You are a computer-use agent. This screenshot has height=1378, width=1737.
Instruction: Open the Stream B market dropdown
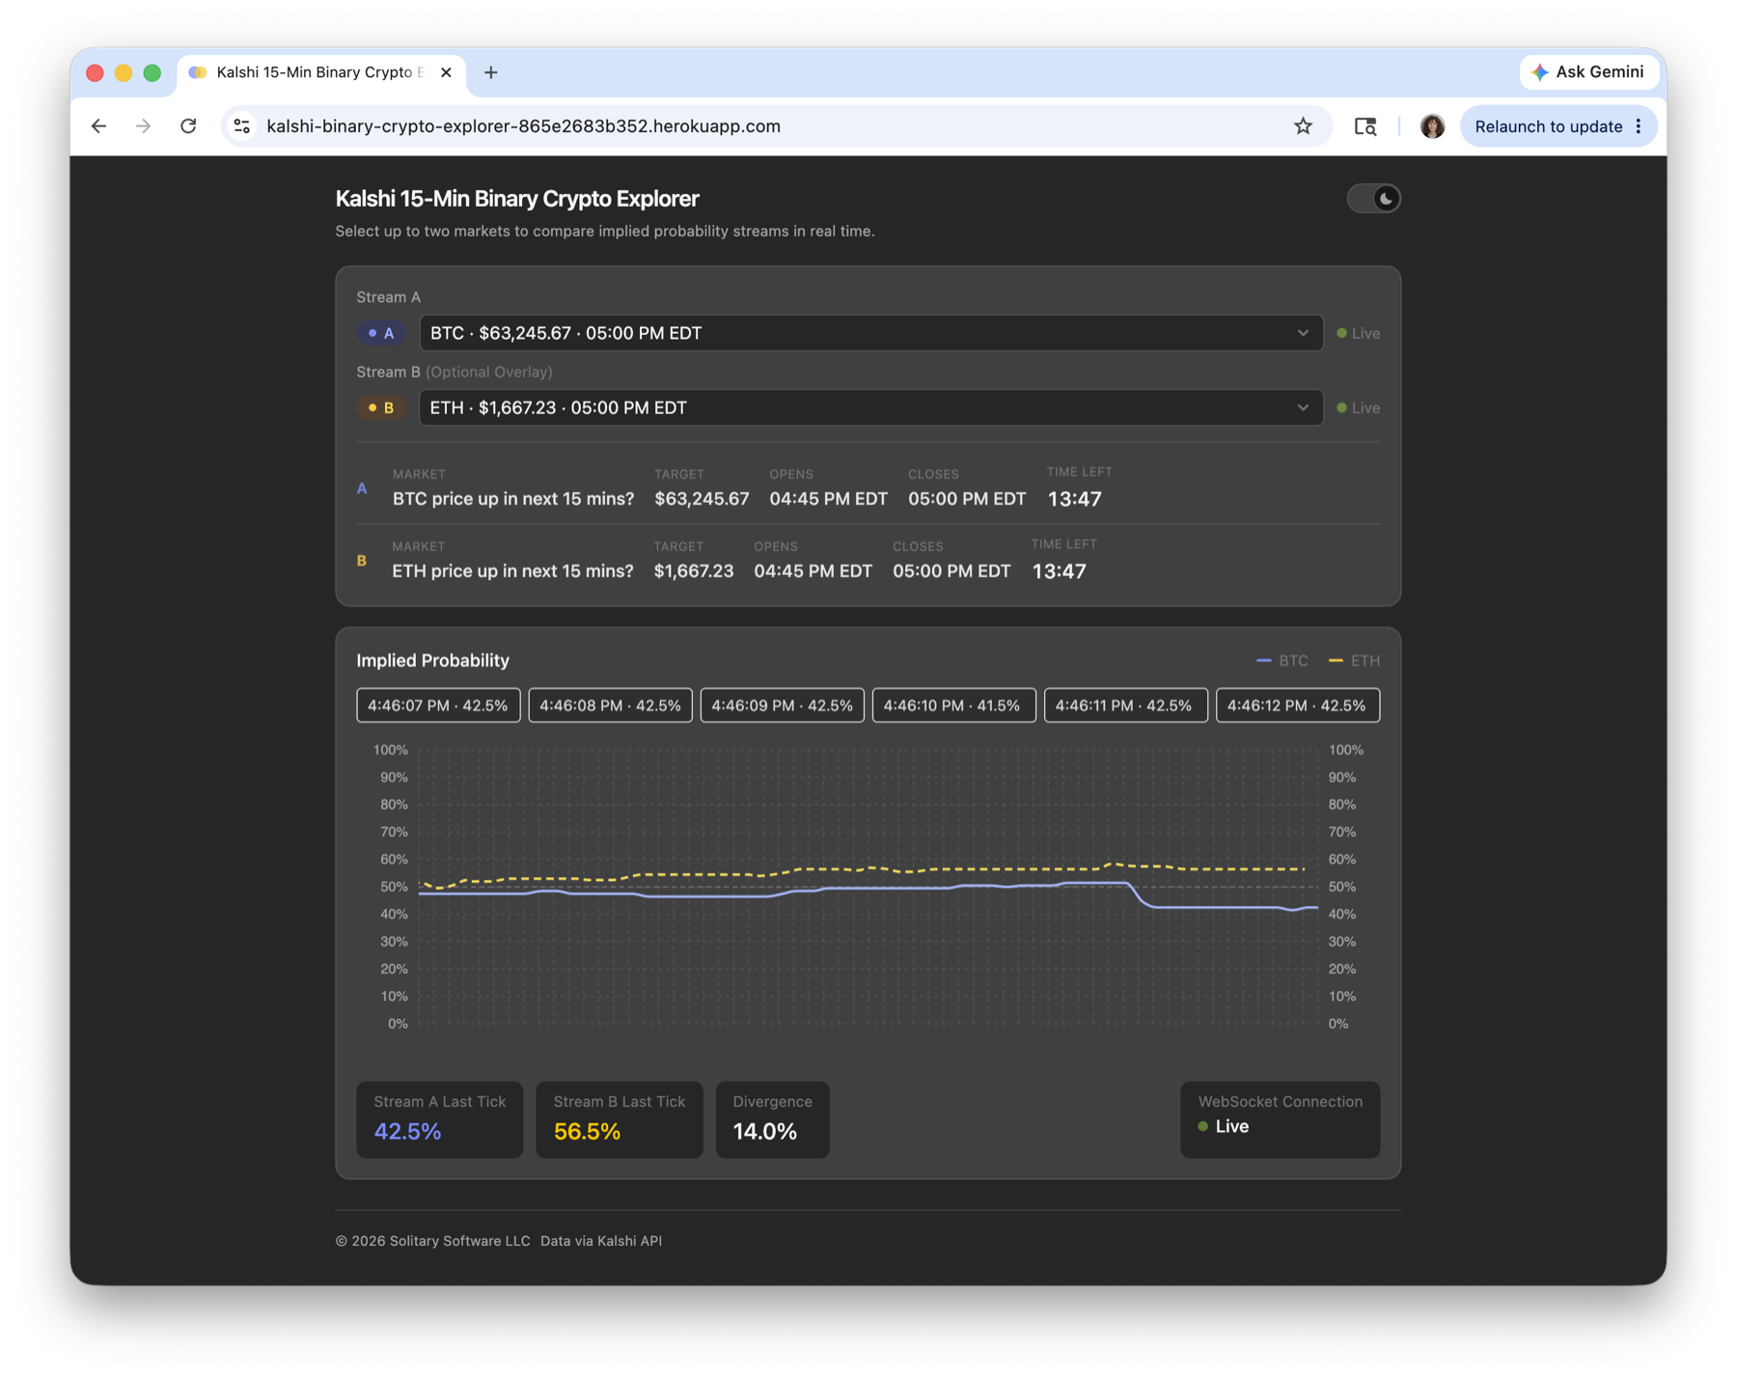tap(870, 407)
